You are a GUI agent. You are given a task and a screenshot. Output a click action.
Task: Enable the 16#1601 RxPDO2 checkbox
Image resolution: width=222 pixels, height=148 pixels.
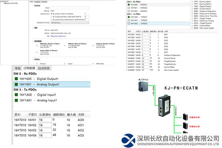(129, 7)
